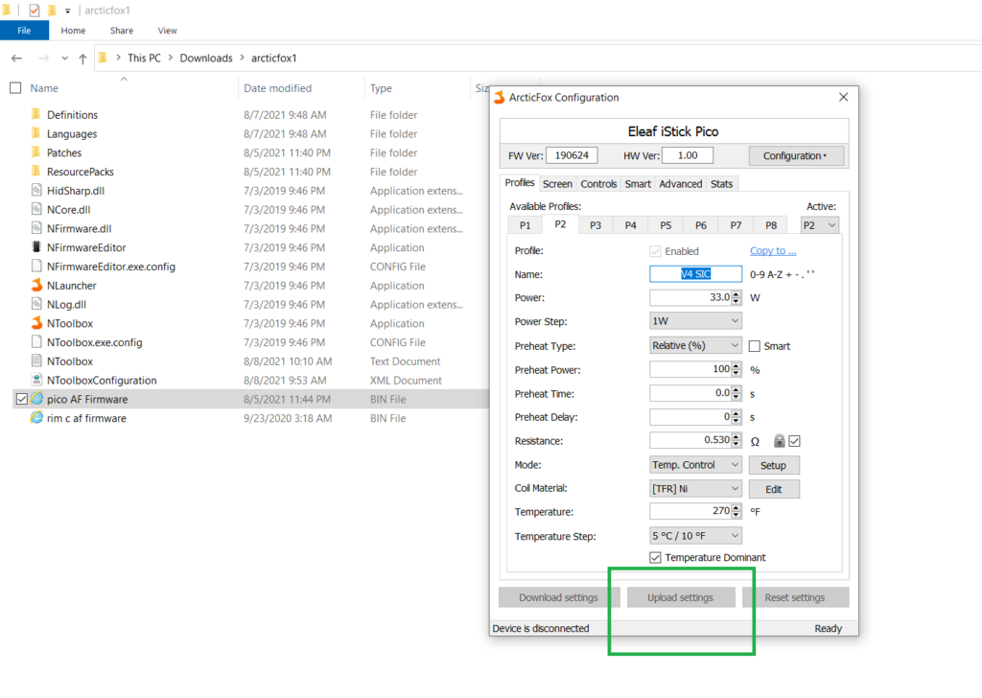The width and height of the screenshot is (982, 698).
Task: Sort by the Date modified column header
Action: point(277,88)
